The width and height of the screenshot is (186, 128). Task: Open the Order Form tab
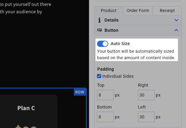point(138,10)
